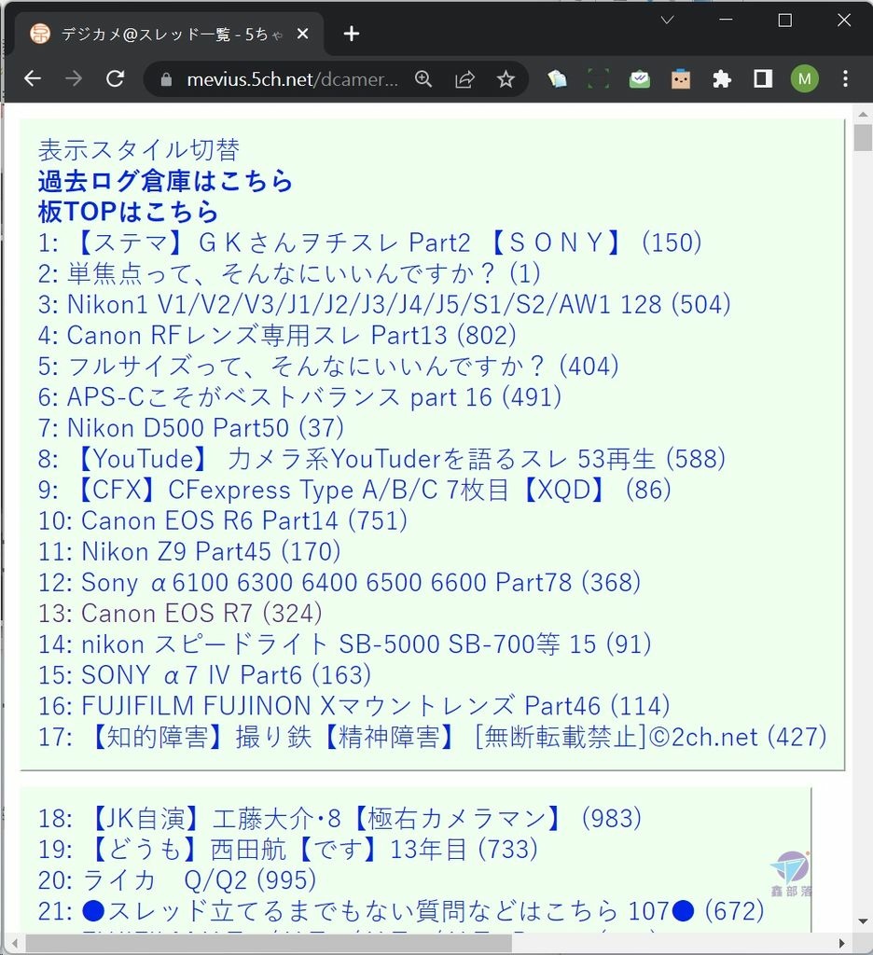This screenshot has width=873, height=955.
Task: Open thread 12 Sony α6100 6300 Part78
Action: click(339, 582)
